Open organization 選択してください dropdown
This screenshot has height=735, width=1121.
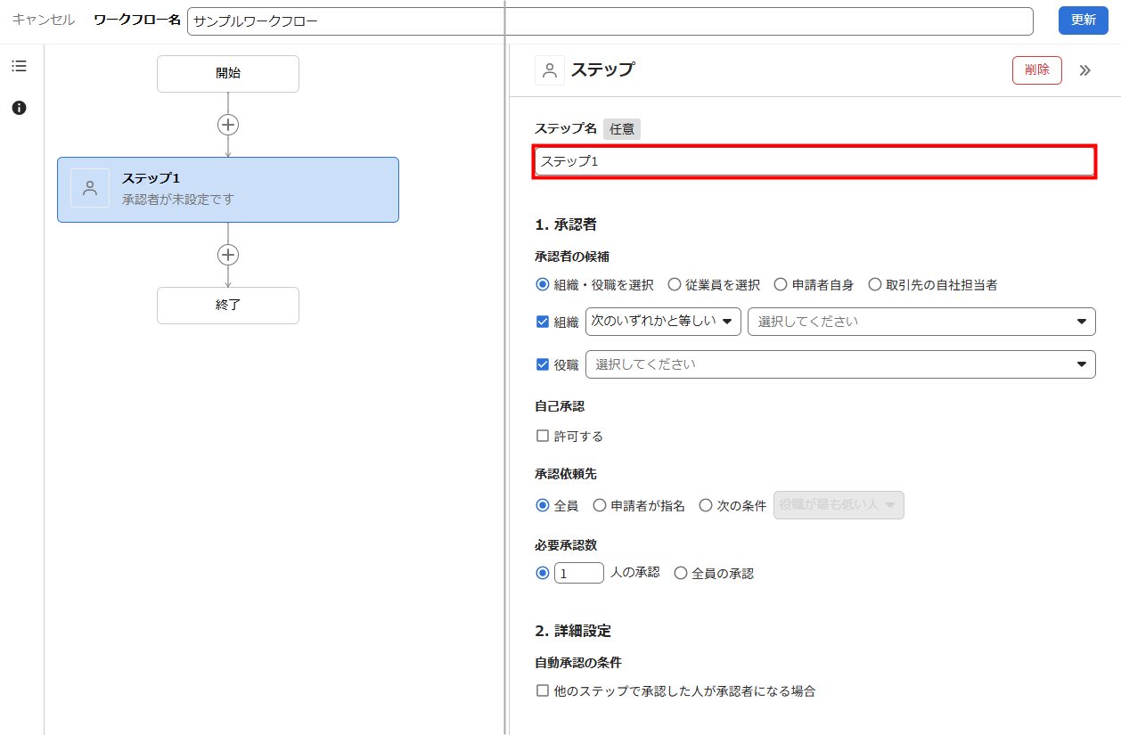pos(921,322)
